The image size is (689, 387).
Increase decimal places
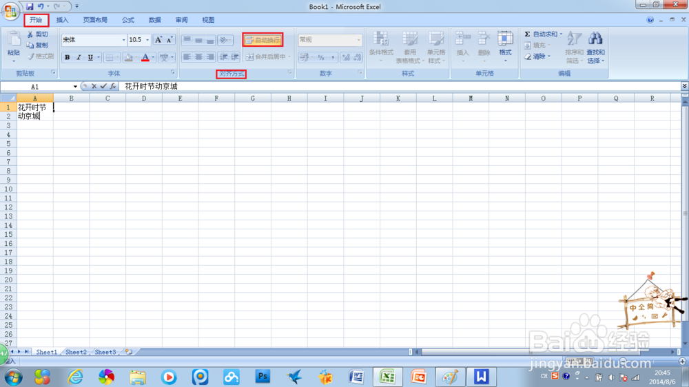point(346,57)
